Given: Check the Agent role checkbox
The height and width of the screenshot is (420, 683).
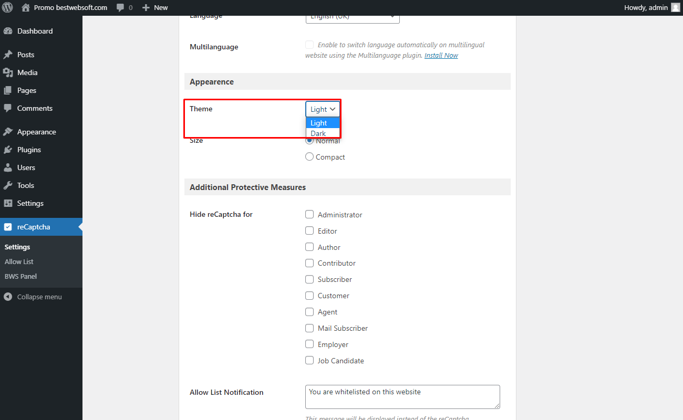Looking at the screenshot, I should tap(309, 312).
